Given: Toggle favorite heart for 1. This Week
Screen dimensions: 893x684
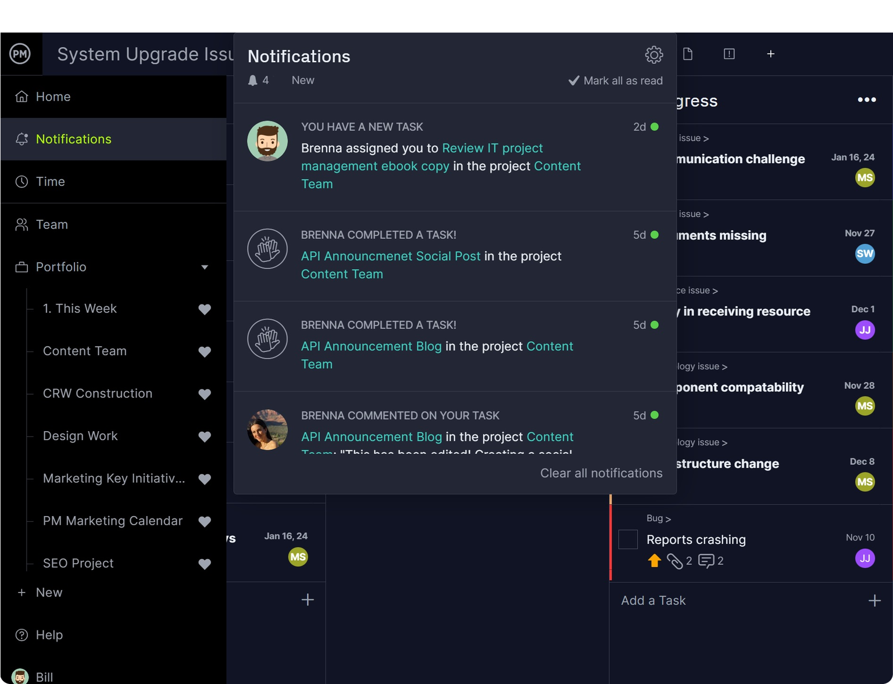Looking at the screenshot, I should 205,309.
